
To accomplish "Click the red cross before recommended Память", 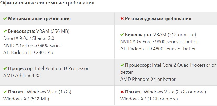I will [x=122, y=92].
